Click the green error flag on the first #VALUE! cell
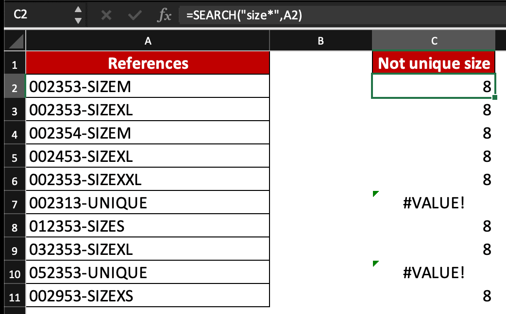This screenshot has height=314, width=506. point(374,193)
